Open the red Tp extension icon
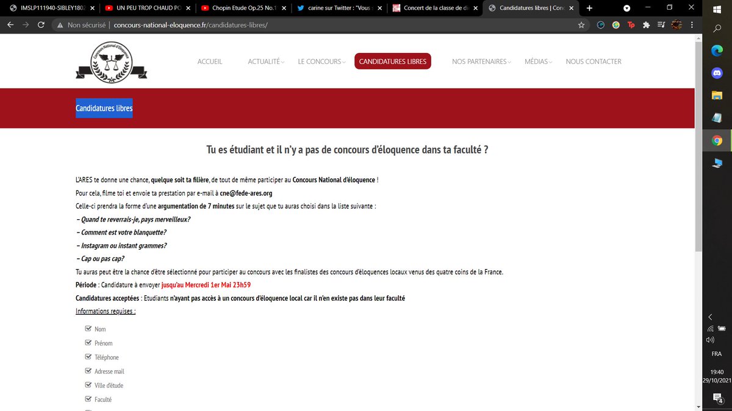 [631, 25]
